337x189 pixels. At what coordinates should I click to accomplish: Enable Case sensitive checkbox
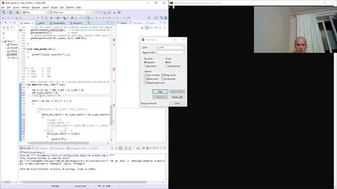145,75
